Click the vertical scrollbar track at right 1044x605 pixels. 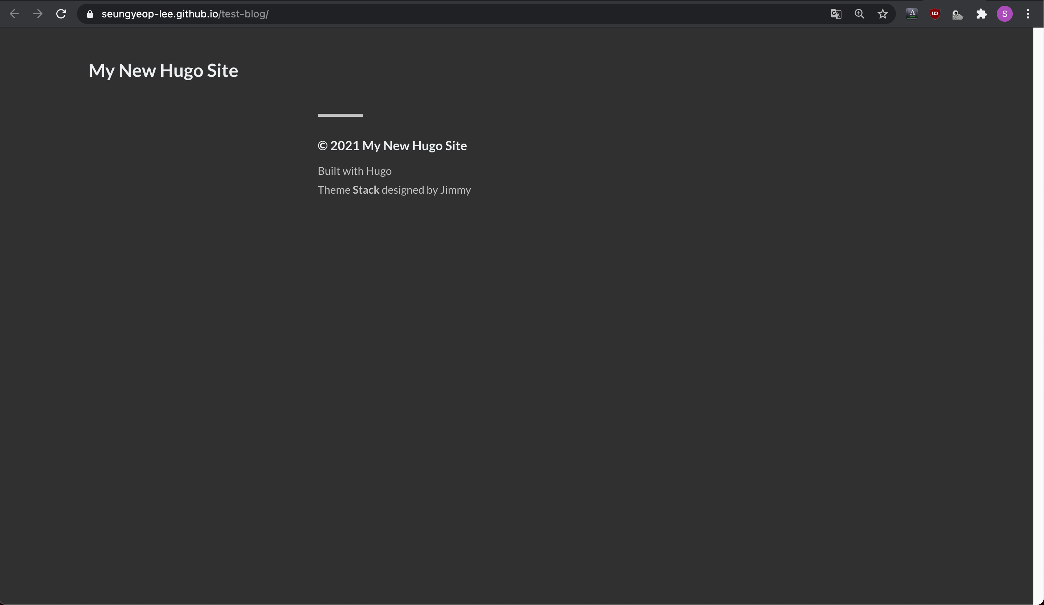tap(1038, 314)
